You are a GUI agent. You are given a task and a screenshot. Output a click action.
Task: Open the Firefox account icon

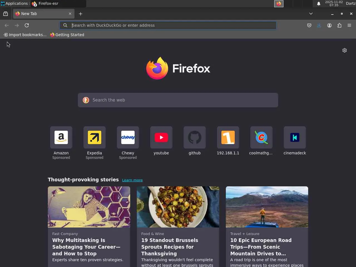click(x=329, y=25)
